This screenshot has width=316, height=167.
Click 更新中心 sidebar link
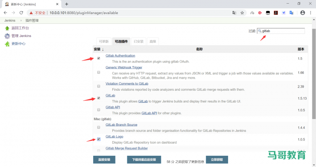pyautogui.click(x=18, y=44)
